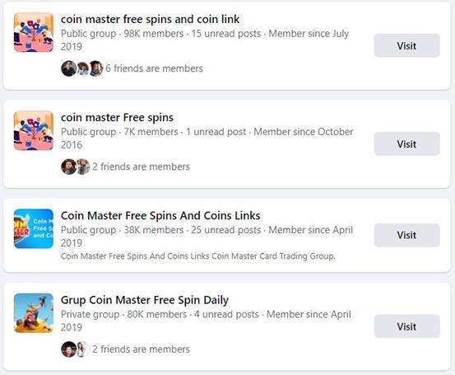The height and width of the screenshot is (375, 455).
Task: Visit 'coin master free spins and coin link' group
Action: coord(406,45)
